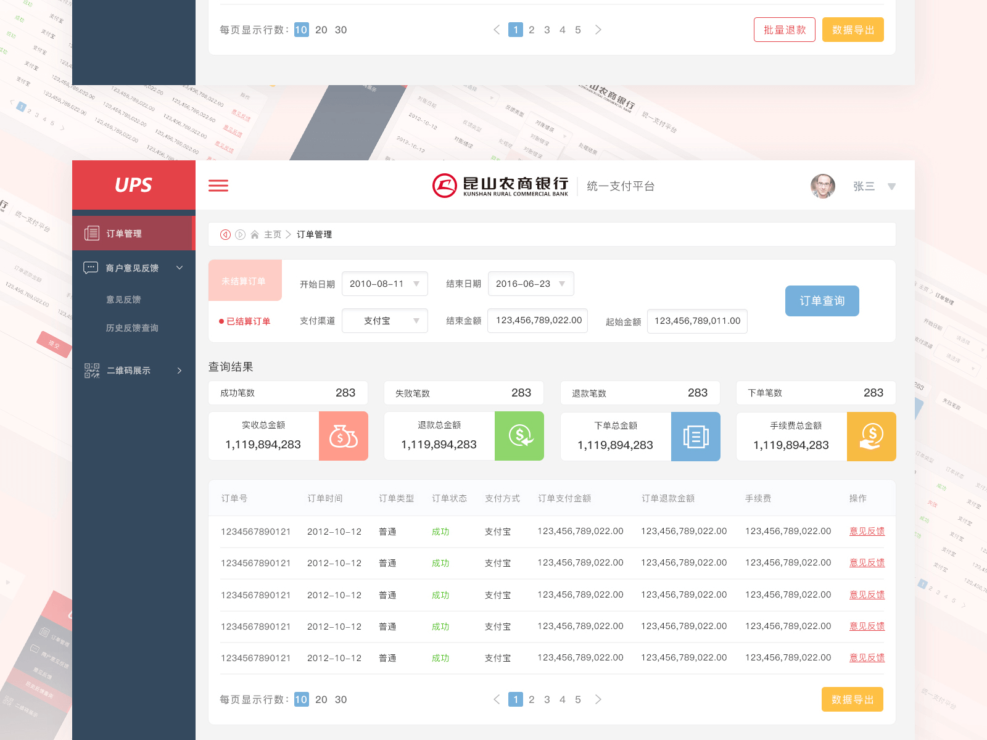Click the yellow handling fee icon tile
Image resolution: width=987 pixels, height=740 pixels.
pos(871,437)
